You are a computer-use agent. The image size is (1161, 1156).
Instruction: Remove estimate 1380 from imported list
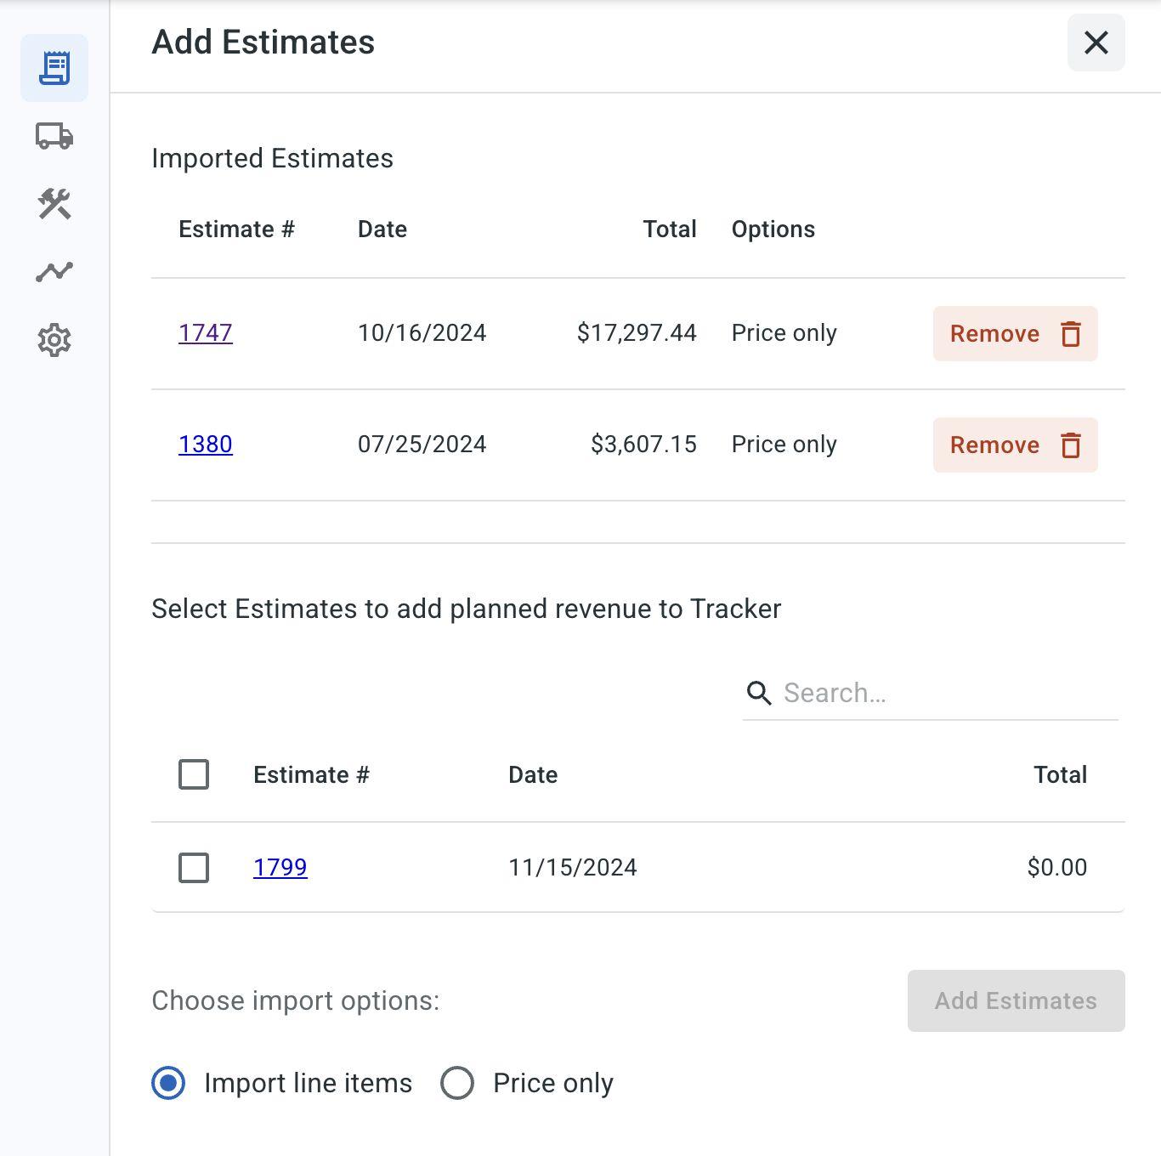tap(994, 445)
